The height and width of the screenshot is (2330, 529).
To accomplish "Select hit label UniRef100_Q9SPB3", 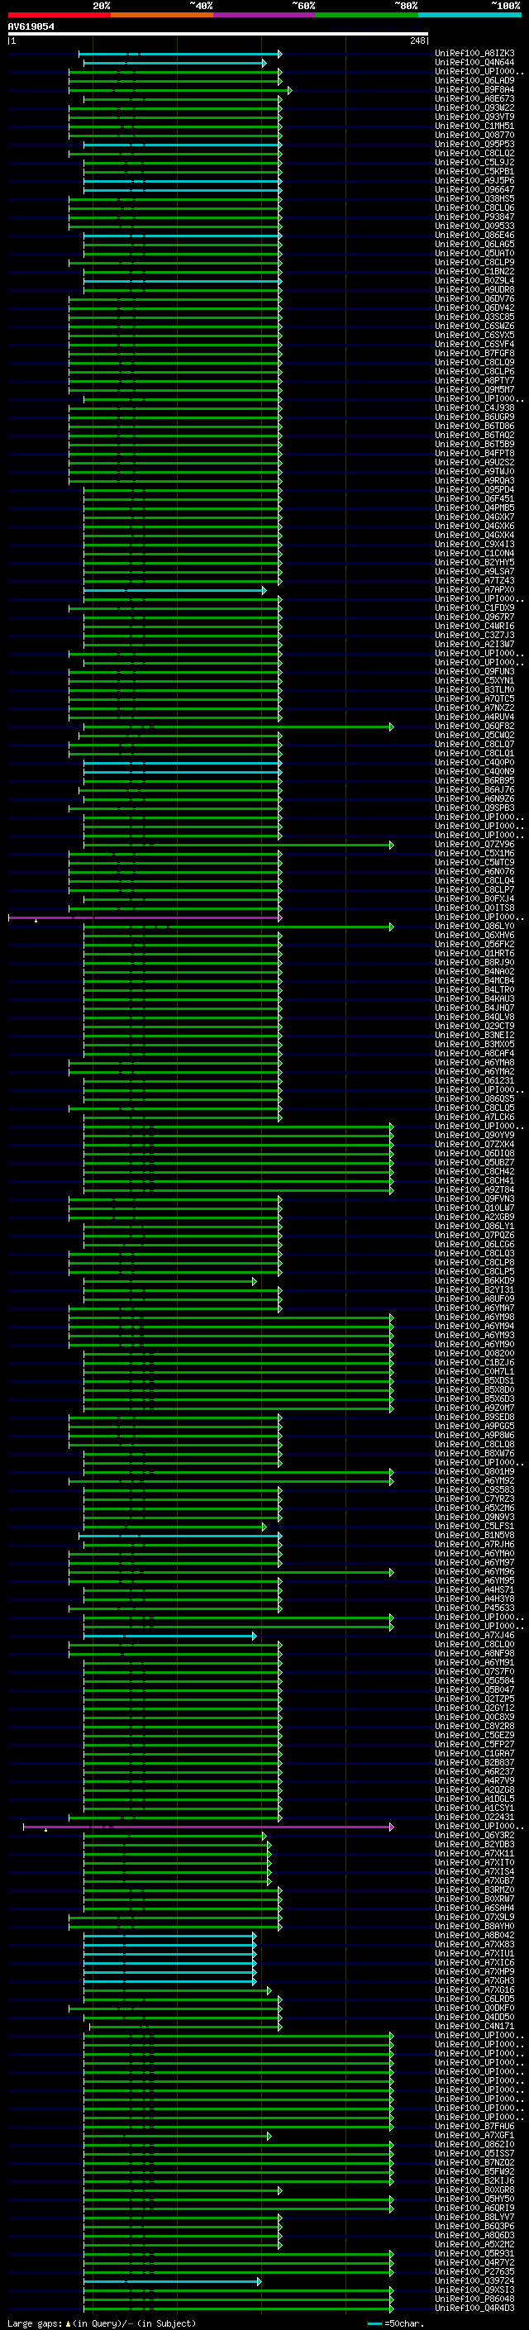I will coord(474,808).
